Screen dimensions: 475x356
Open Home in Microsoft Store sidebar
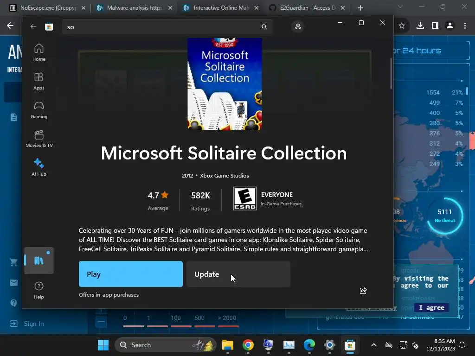(39, 53)
